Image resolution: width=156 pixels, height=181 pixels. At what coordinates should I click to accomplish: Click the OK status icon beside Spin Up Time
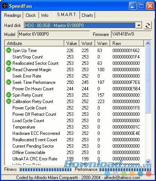pos(9,51)
